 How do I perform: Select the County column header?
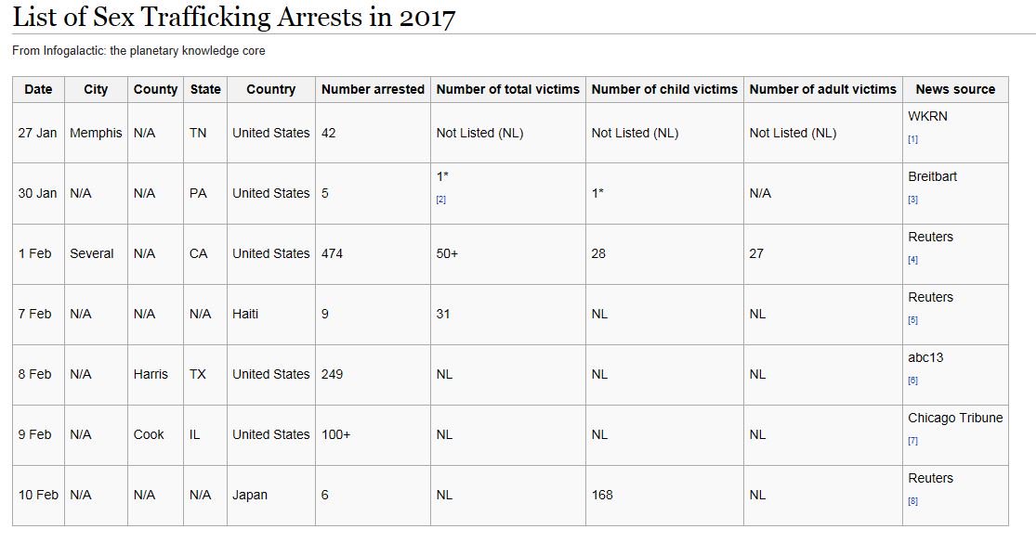pos(155,89)
